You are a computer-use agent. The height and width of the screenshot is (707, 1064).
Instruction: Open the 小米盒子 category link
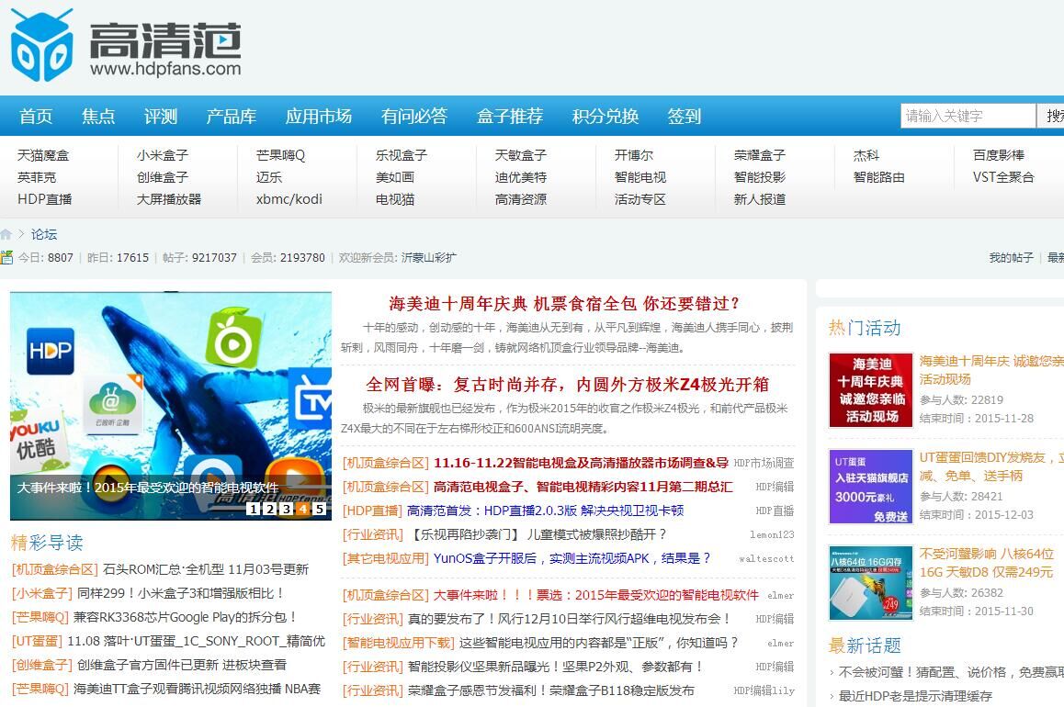click(x=163, y=155)
